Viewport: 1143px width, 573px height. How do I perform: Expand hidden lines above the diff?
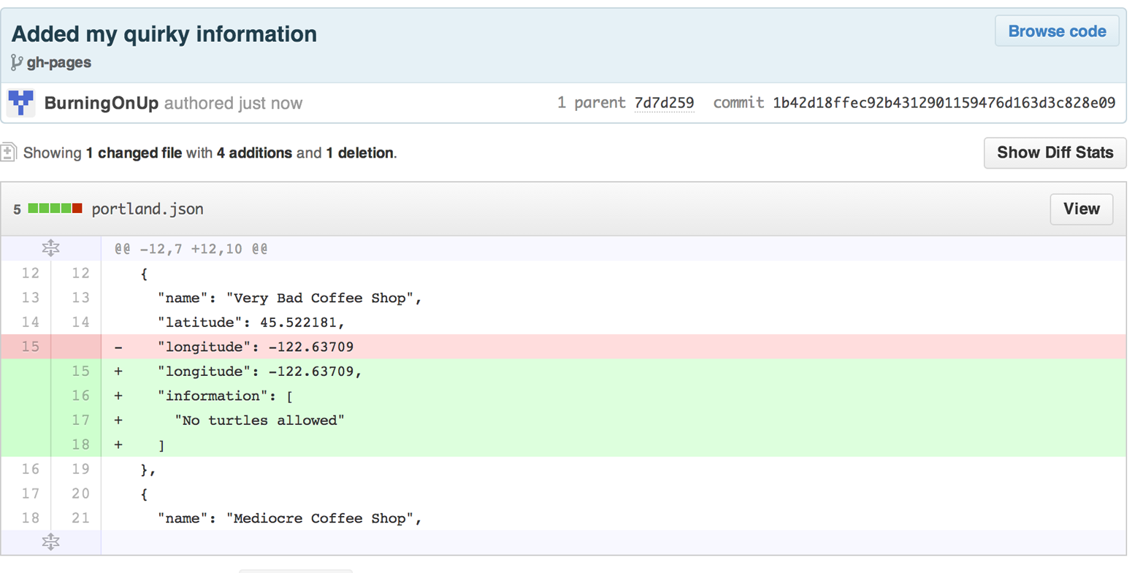point(50,248)
